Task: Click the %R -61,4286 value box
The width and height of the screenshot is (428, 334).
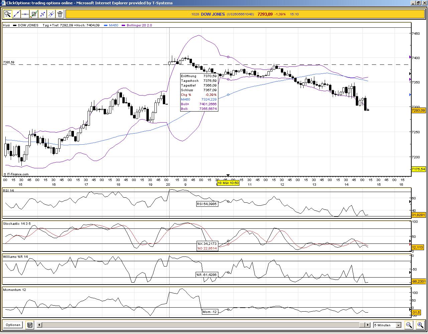Action: tap(207, 275)
